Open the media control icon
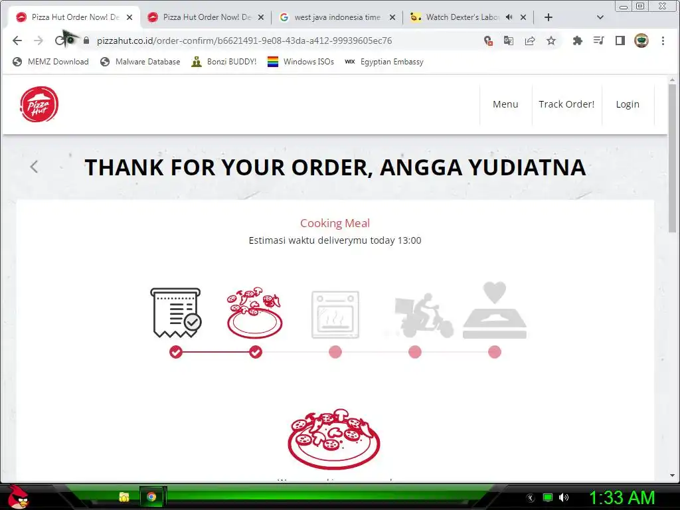Screen dimensions: 680x510 598,41
